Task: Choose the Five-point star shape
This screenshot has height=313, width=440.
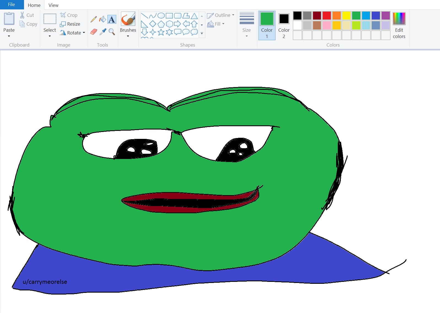Action: coord(161,32)
